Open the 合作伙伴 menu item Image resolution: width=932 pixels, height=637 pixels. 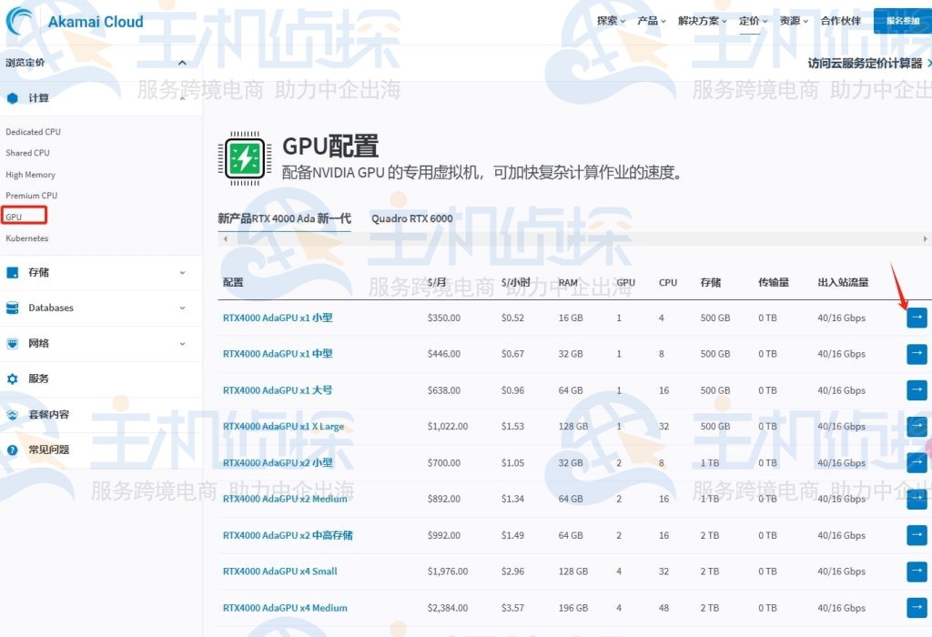pyautogui.click(x=840, y=21)
